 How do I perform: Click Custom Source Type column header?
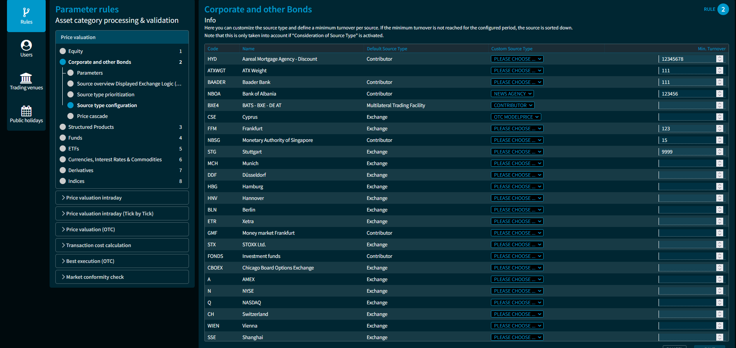pyautogui.click(x=511, y=49)
